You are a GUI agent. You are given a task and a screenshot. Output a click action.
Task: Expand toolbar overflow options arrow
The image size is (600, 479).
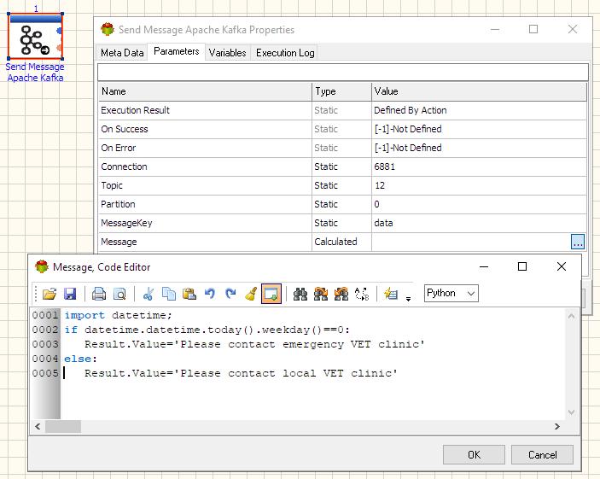(408, 298)
